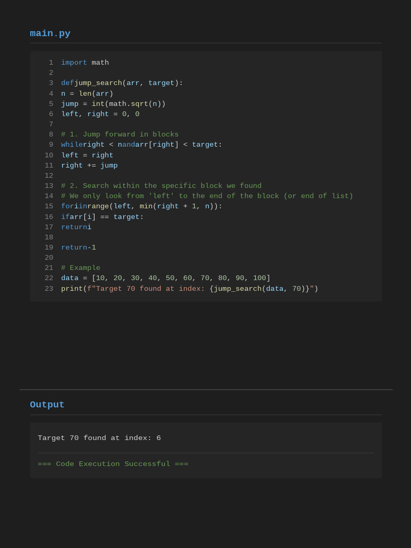The width and height of the screenshot is (411, 548).
Task: Click the 'return -1' line
Action: pos(79,247)
